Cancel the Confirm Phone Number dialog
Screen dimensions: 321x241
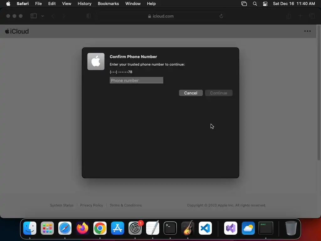(191, 93)
